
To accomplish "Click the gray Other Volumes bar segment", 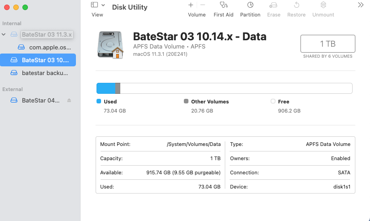I will click(x=118, y=88).
